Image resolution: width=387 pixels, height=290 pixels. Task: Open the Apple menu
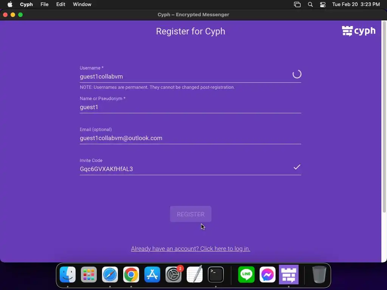click(x=10, y=5)
